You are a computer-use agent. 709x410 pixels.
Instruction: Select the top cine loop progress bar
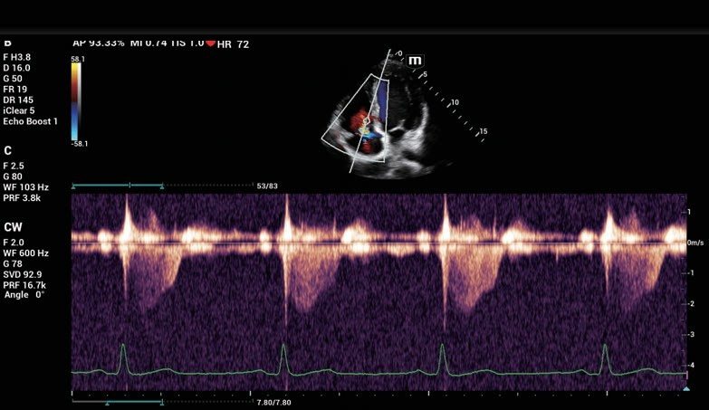tap(163, 186)
